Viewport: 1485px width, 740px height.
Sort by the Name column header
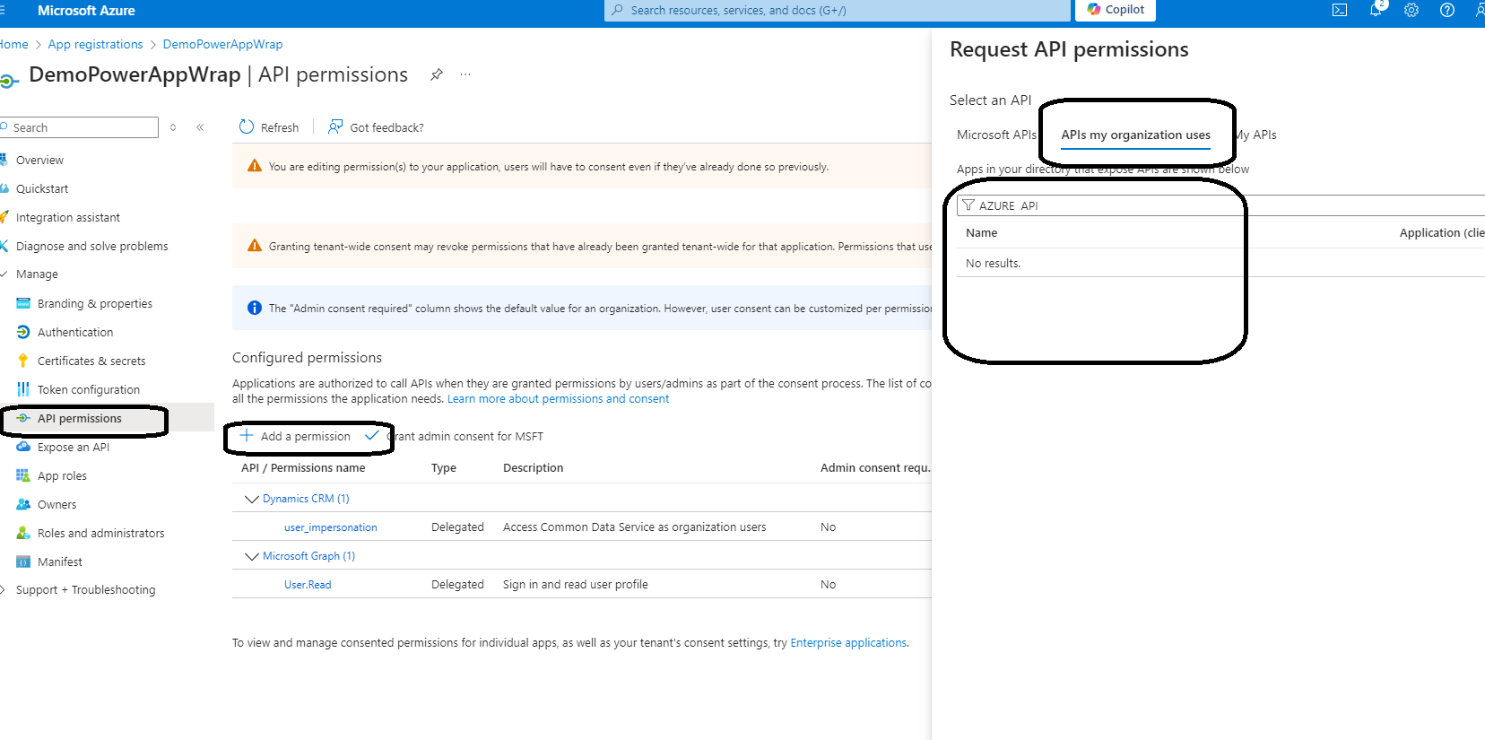click(981, 233)
